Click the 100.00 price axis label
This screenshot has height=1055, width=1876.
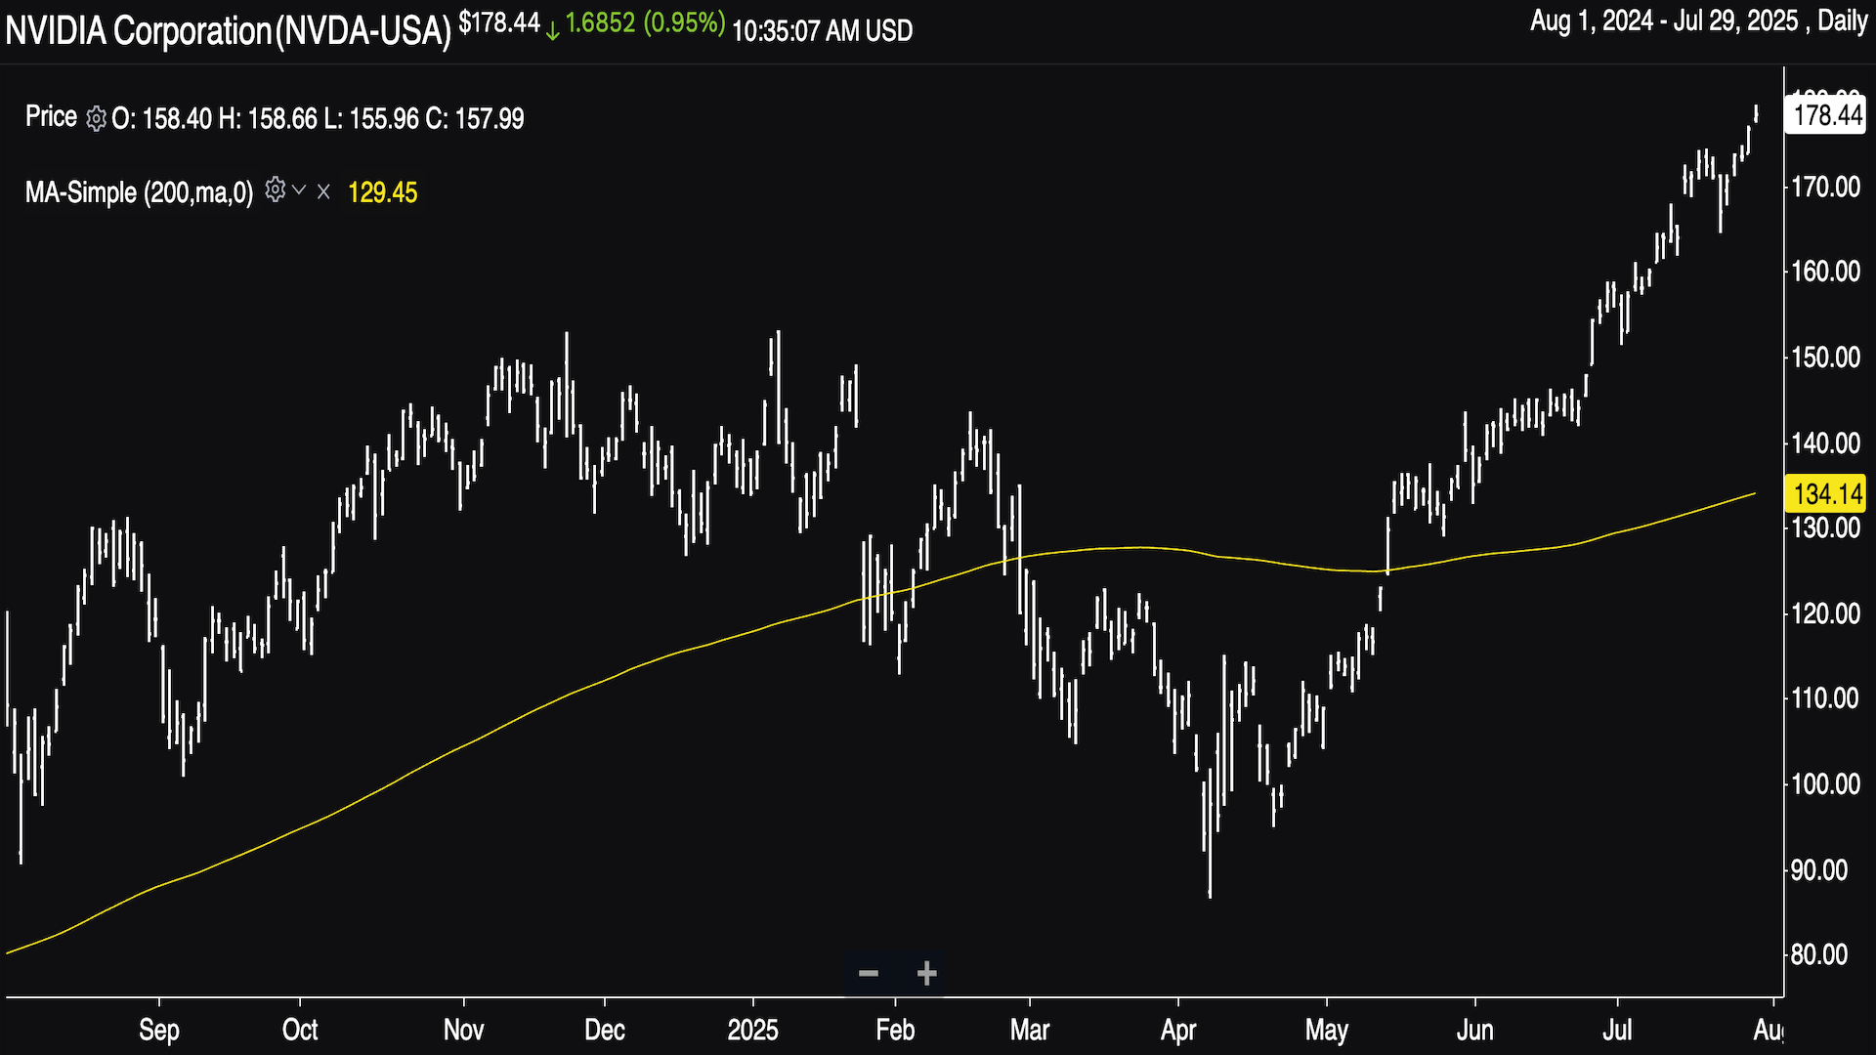pyautogui.click(x=1825, y=784)
